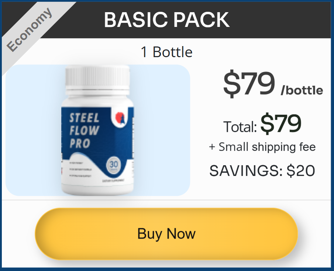Click the '+ Small shipping fee' text
Viewport: 334px width, 271px height.
(x=262, y=147)
